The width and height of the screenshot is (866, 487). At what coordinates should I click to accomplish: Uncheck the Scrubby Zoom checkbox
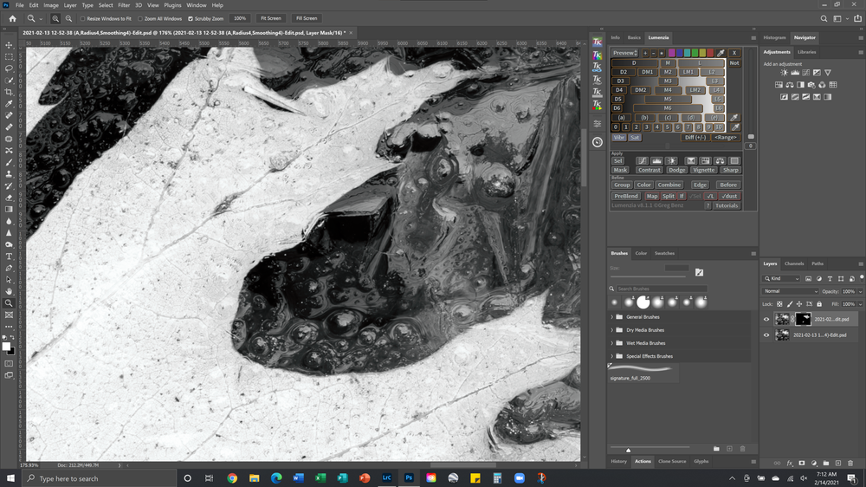[191, 18]
